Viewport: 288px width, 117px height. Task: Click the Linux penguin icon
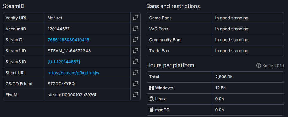pyautogui.click(x=151, y=99)
